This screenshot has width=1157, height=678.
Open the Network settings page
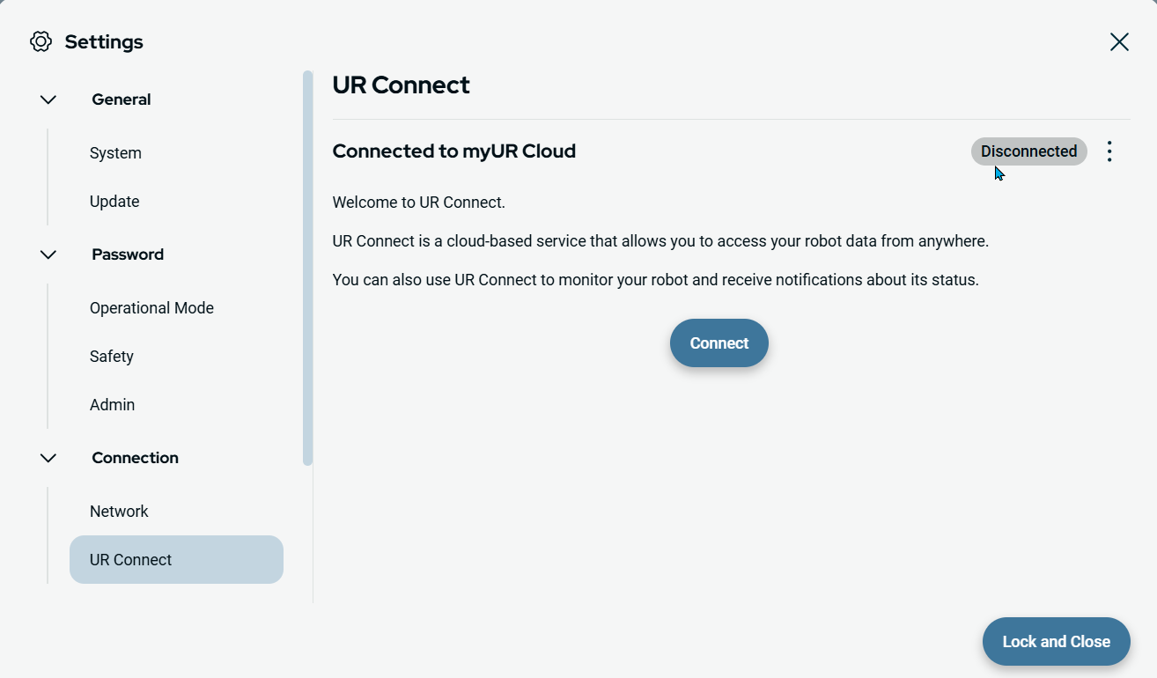(x=119, y=512)
